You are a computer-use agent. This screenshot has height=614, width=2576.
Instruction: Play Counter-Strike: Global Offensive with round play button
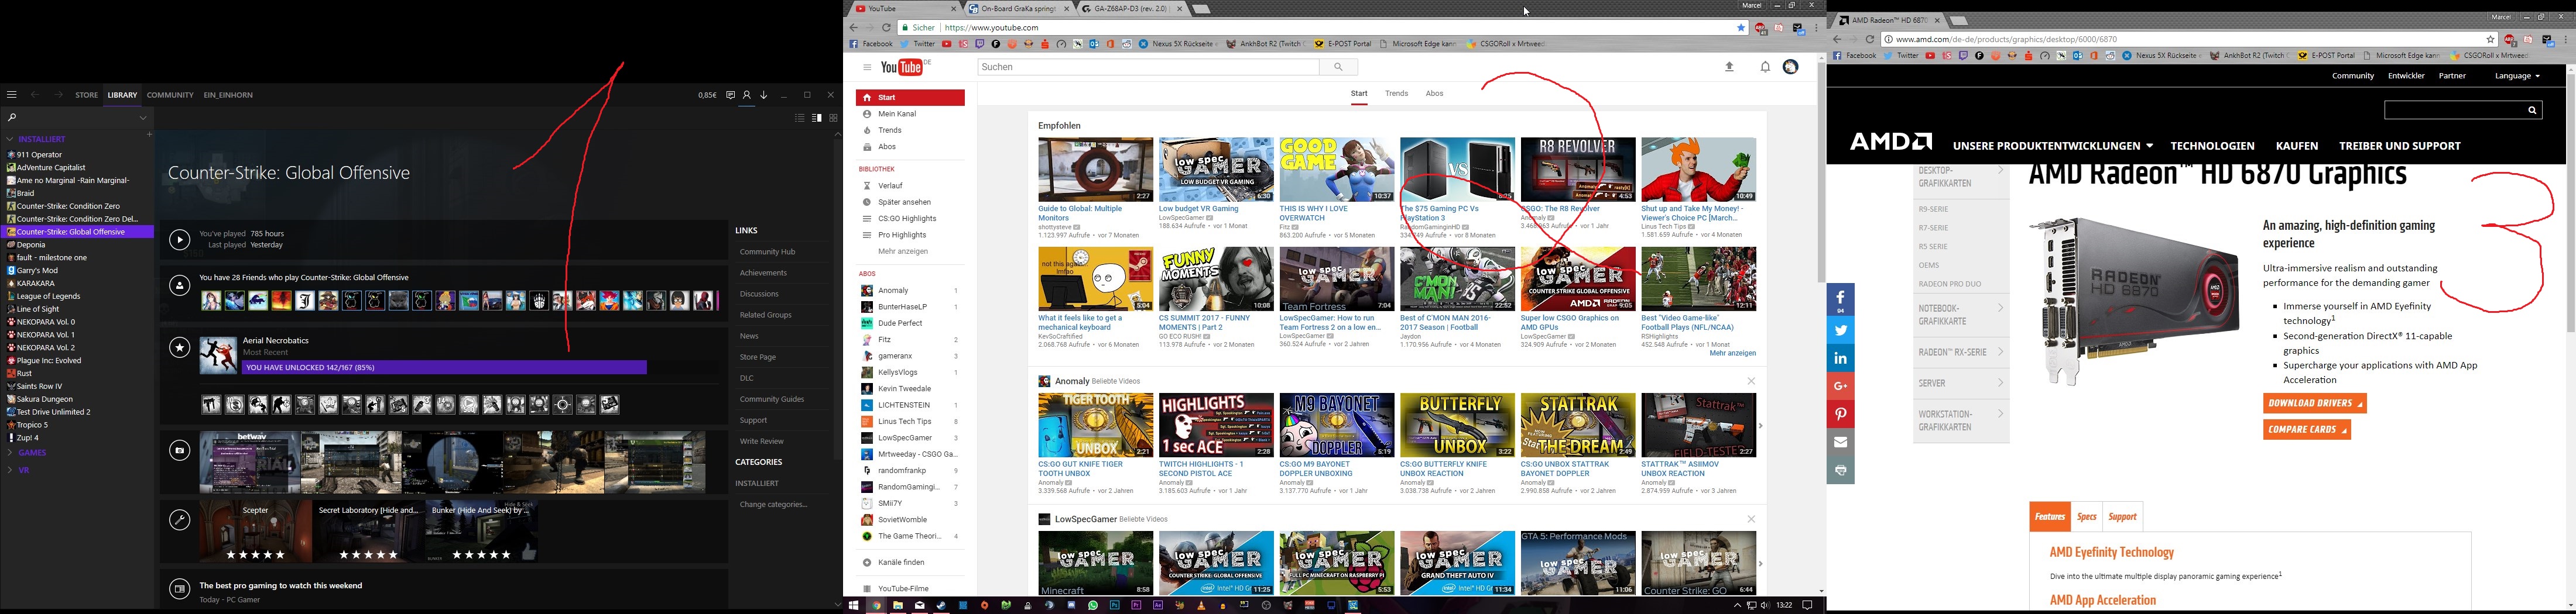180,240
